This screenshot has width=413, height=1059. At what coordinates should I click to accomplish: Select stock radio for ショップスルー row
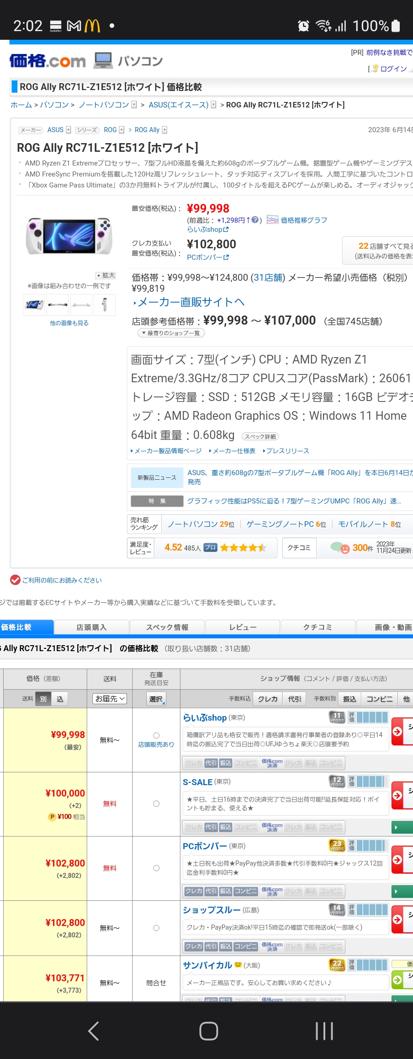tap(156, 928)
